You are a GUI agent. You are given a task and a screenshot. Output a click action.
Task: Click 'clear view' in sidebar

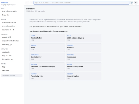coord(12,71)
